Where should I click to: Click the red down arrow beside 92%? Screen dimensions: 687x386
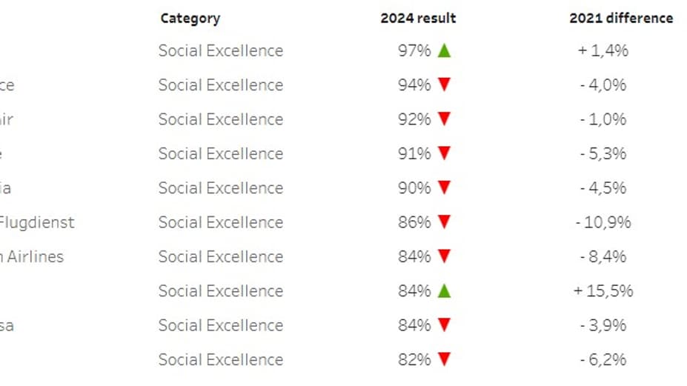tap(444, 119)
